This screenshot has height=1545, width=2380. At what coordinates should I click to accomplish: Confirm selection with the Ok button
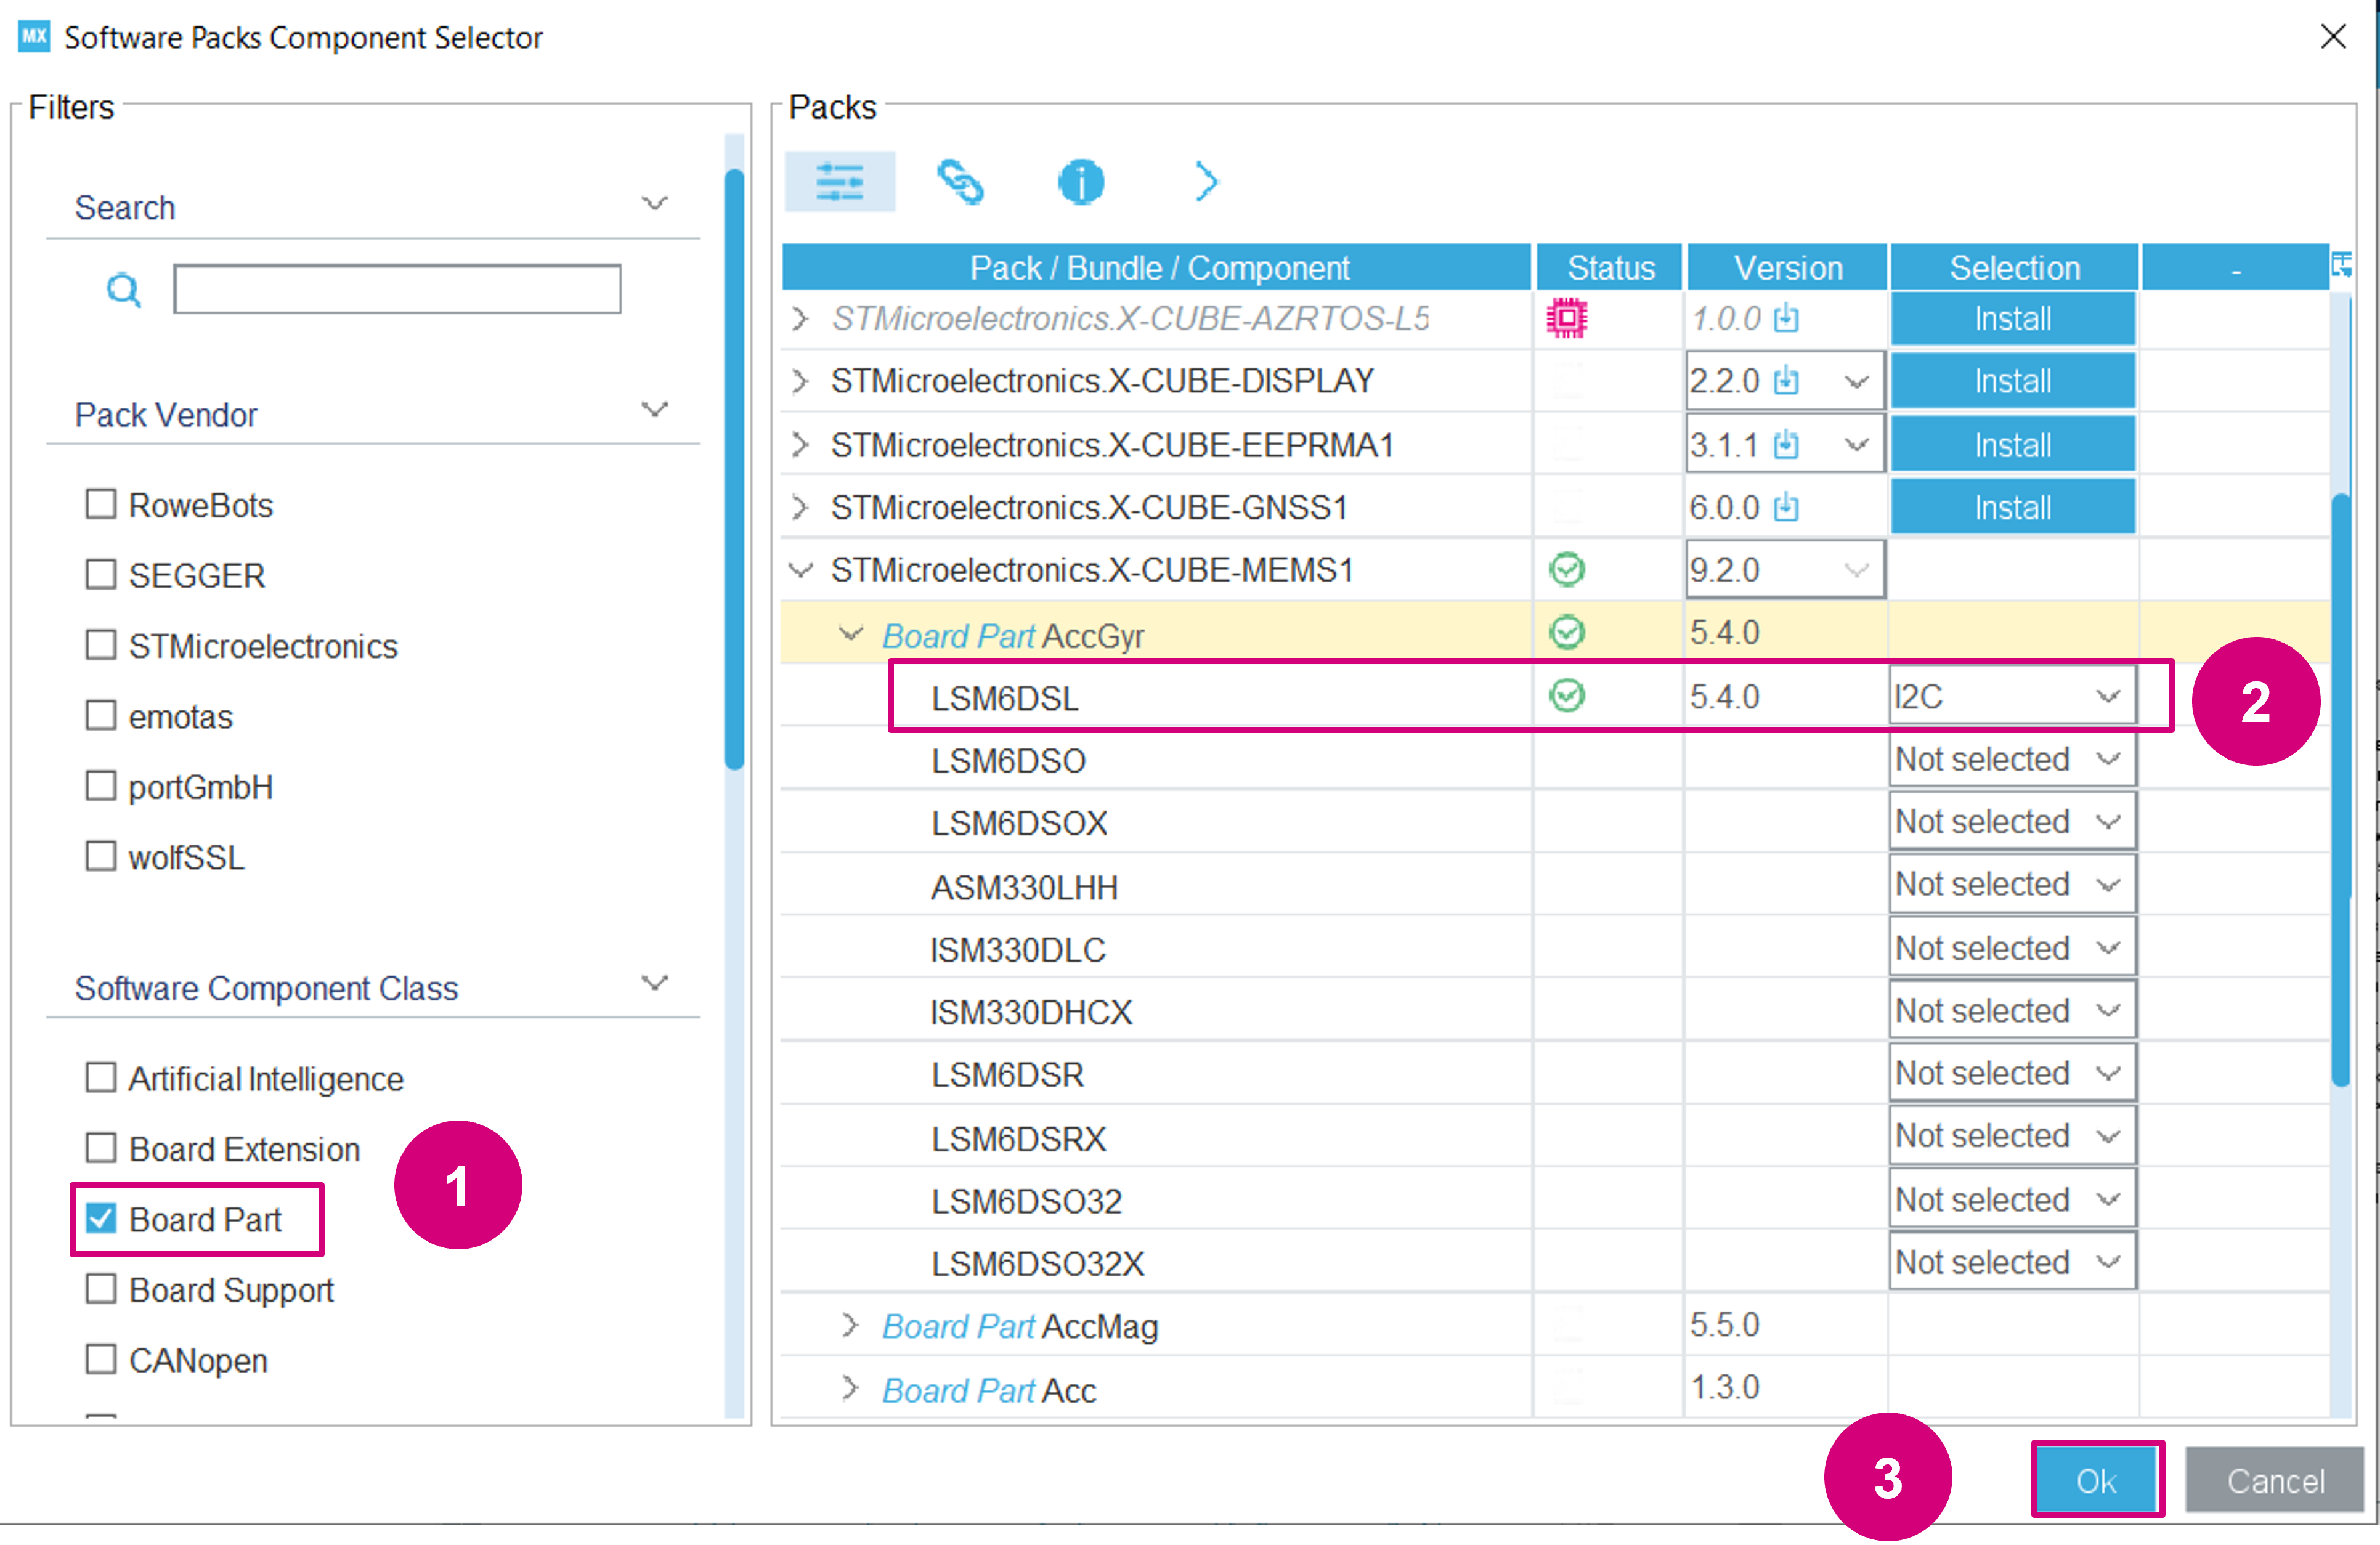(2097, 1480)
